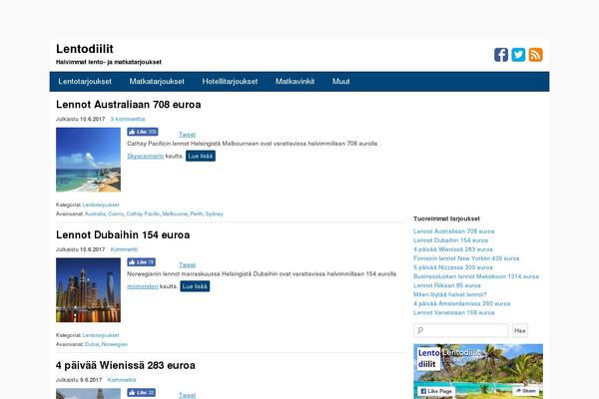Image resolution: width=599 pixels, height=399 pixels.
Task: Open Lennot Riikaan 85 euroa
Action: (x=447, y=285)
